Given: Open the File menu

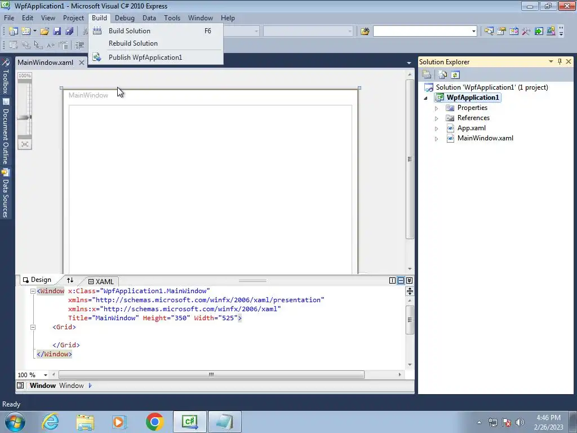Looking at the screenshot, I should [9, 17].
